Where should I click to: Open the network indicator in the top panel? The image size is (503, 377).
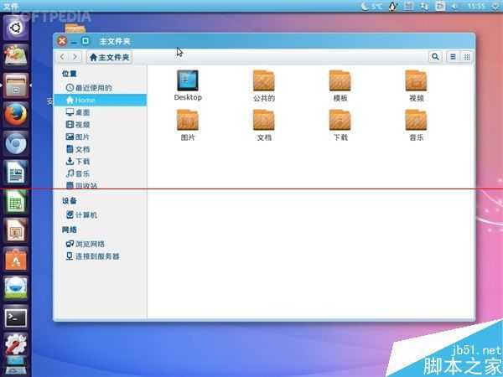(424, 6)
